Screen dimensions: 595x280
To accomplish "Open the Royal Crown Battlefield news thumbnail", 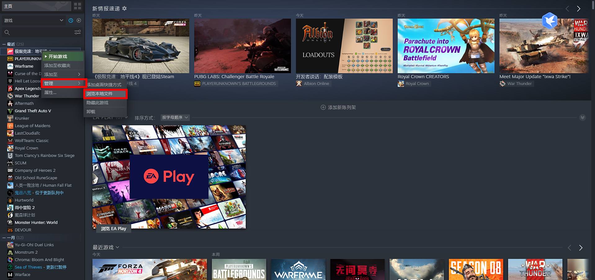I will [446, 46].
